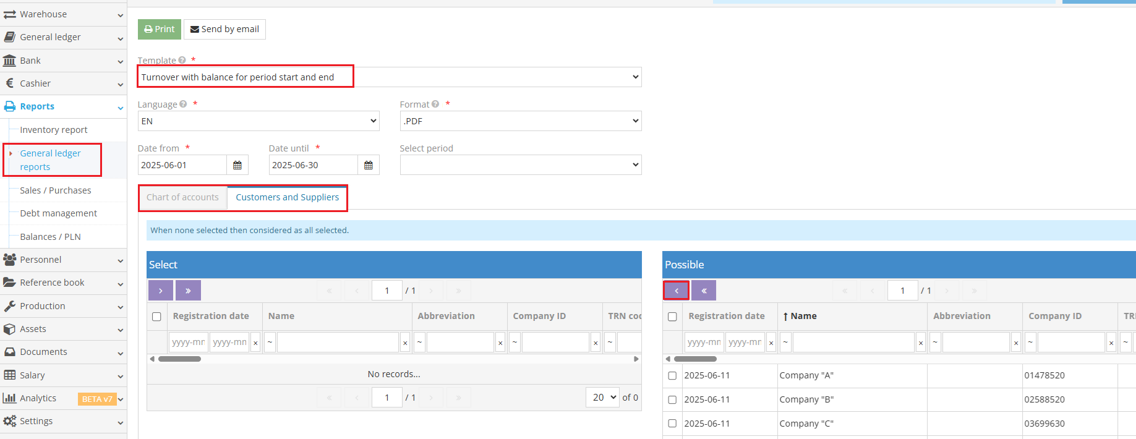This screenshot has width=1136, height=439.
Task: Sort Possible table by Name column
Action: tap(803, 316)
